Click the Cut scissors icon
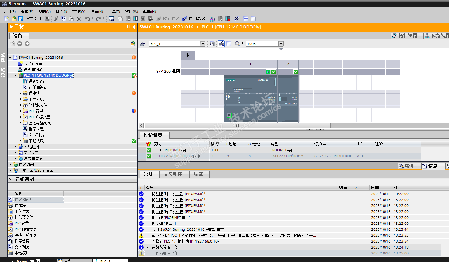 [x=56, y=19]
